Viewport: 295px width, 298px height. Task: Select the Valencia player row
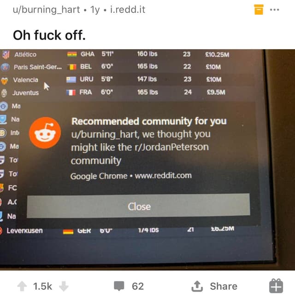coord(127,80)
